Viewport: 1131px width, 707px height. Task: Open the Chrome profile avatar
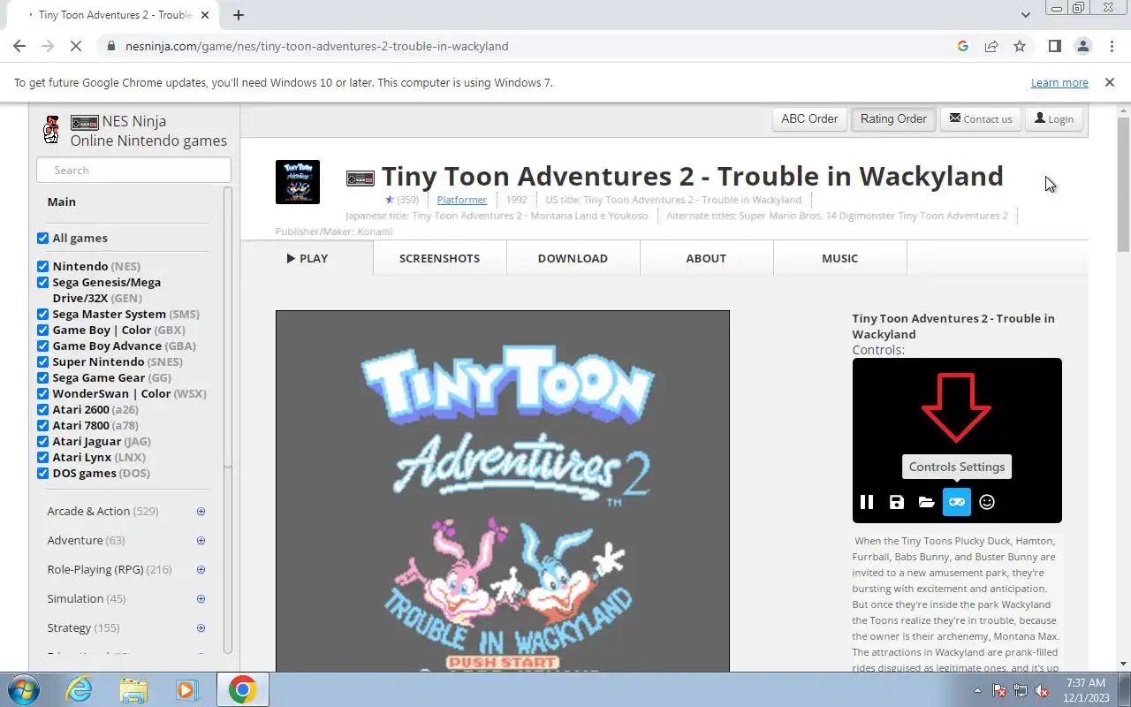[1082, 46]
